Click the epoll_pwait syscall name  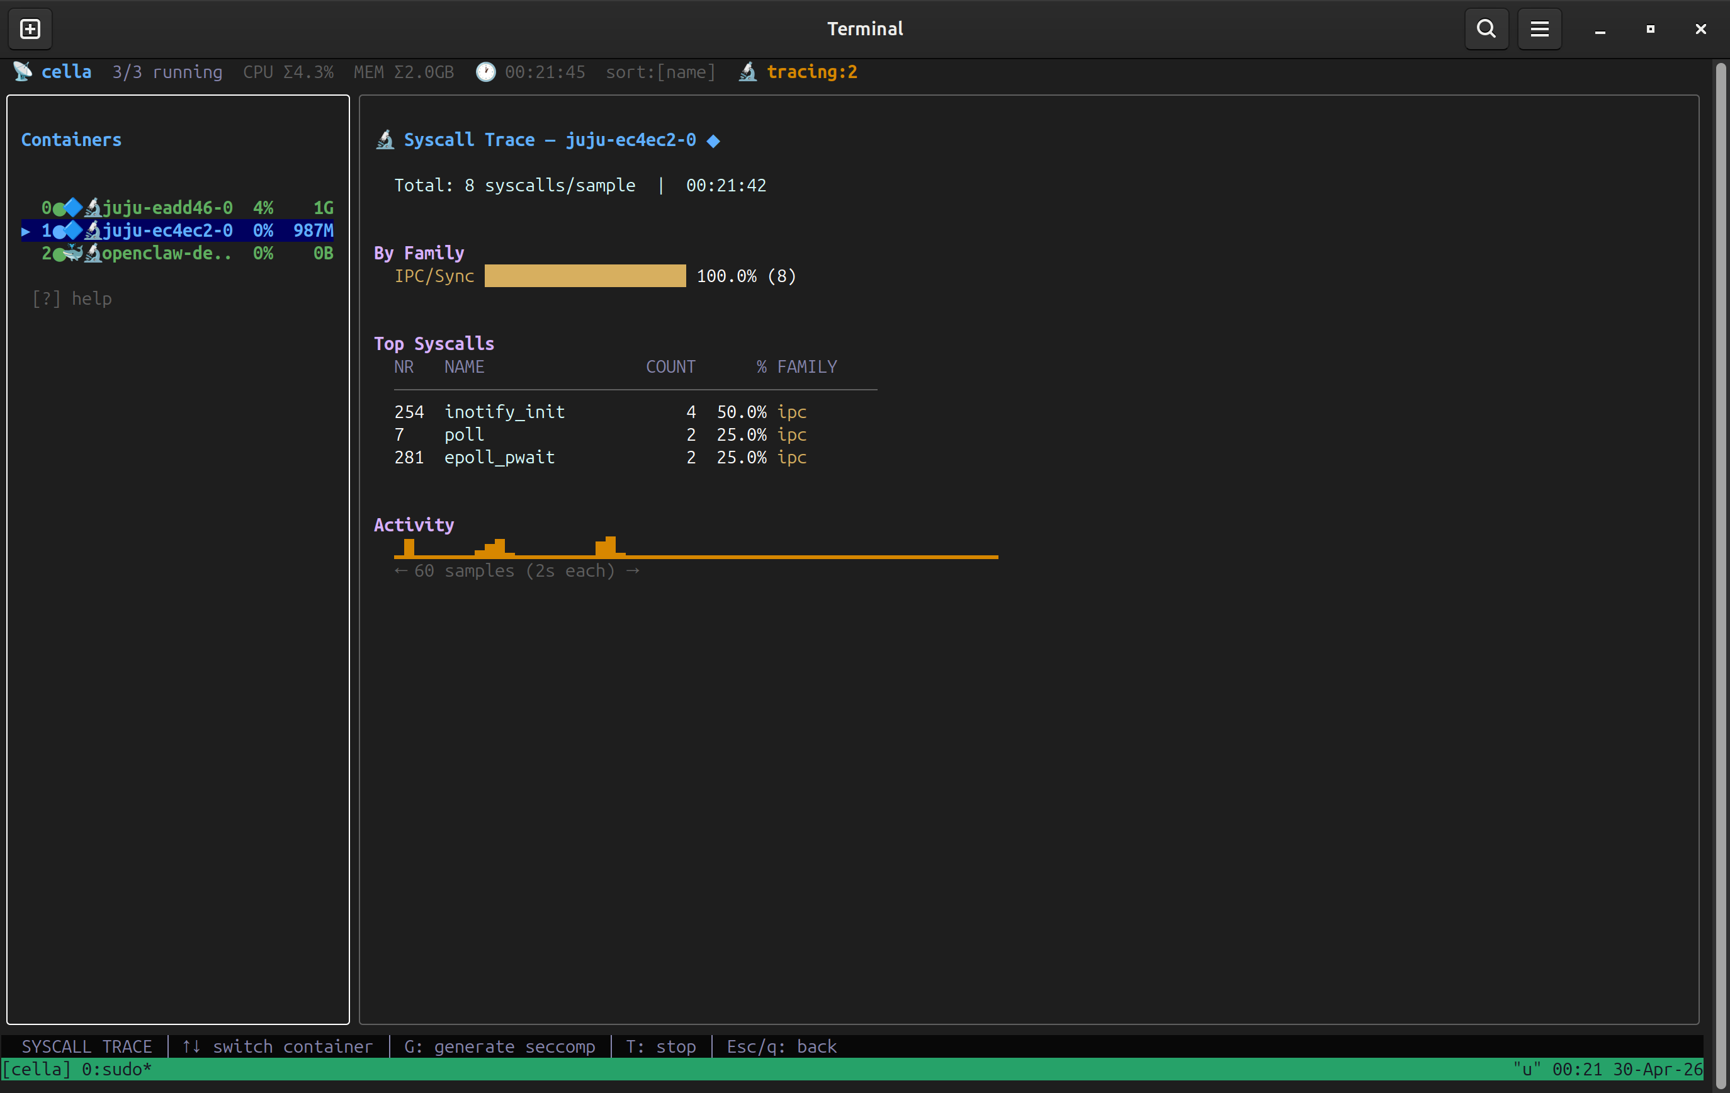[499, 457]
